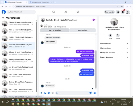This screenshot has height=106, width=133.
Task: Focus the Search Facebook field
Action: [21, 12]
